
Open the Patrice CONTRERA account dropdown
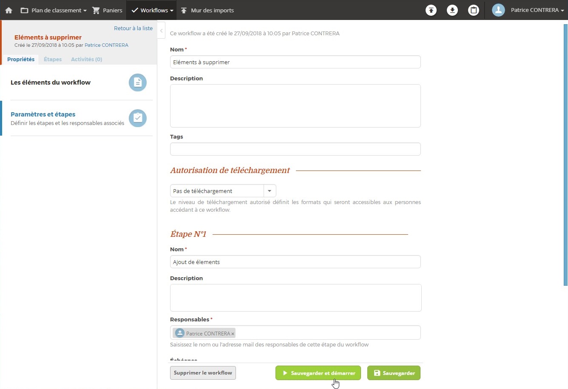click(562, 10)
